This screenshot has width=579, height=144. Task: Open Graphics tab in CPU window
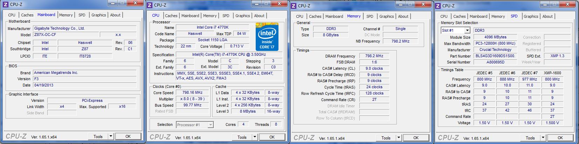[x=243, y=16]
